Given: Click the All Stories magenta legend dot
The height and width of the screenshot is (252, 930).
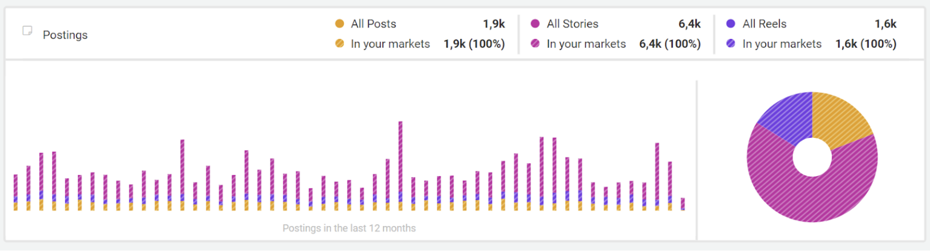Looking at the screenshot, I should tap(535, 24).
